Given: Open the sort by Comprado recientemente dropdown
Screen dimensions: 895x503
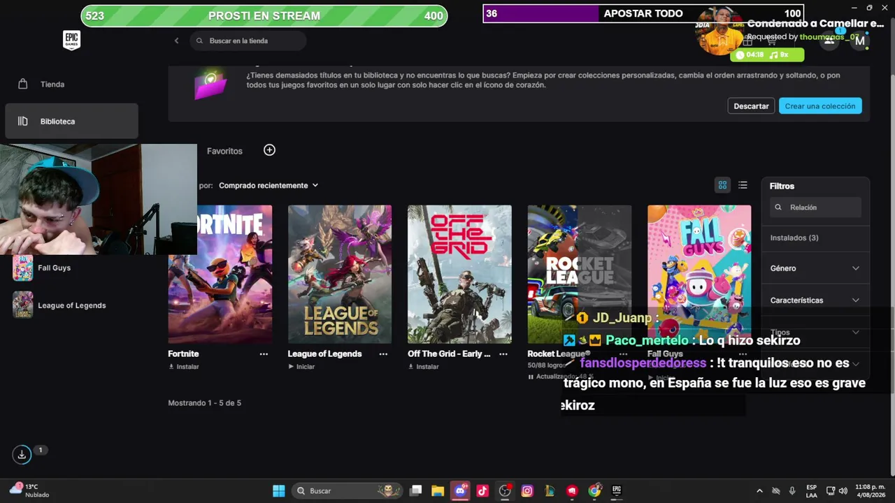Looking at the screenshot, I should (x=268, y=185).
